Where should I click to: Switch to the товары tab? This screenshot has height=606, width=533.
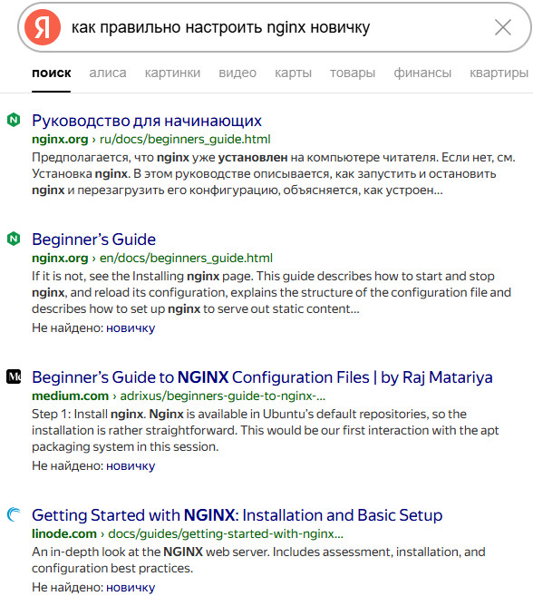[x=353, y=73]
